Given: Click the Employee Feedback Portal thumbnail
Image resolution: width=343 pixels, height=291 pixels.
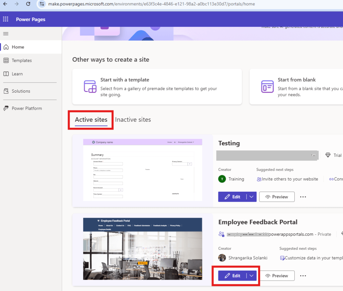Looking at the screenshot, I should point(143,249).
